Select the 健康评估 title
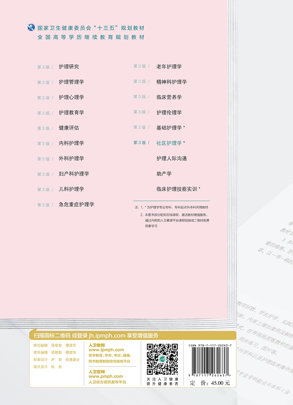Image resolution: width=293 pixels, height=405 pixels. (69, 128)
